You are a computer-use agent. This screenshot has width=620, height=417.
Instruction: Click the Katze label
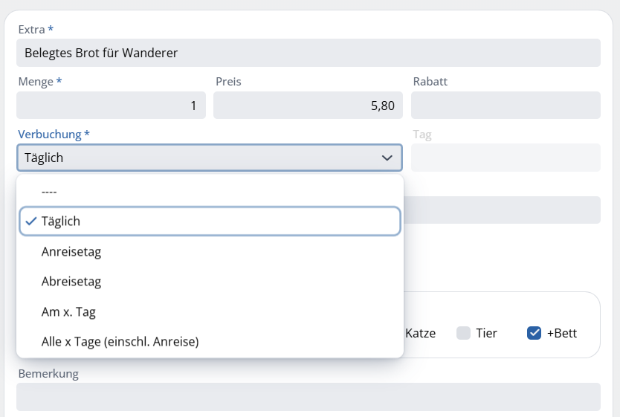(420, 333)
